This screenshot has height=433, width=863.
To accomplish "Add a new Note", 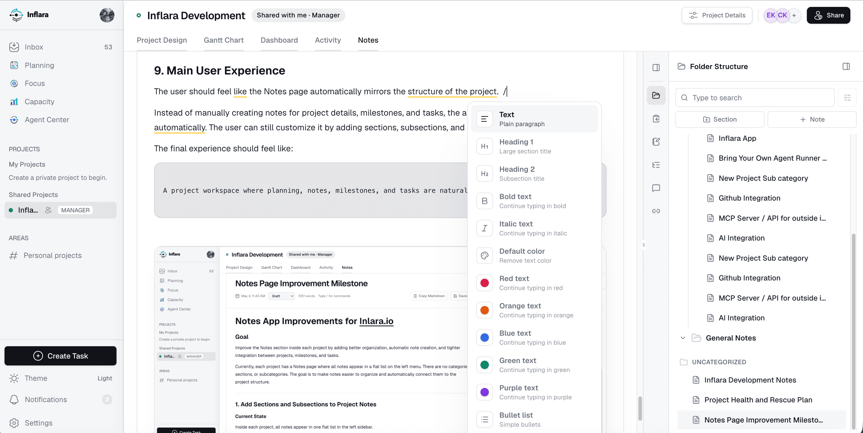I will point(812,119).
